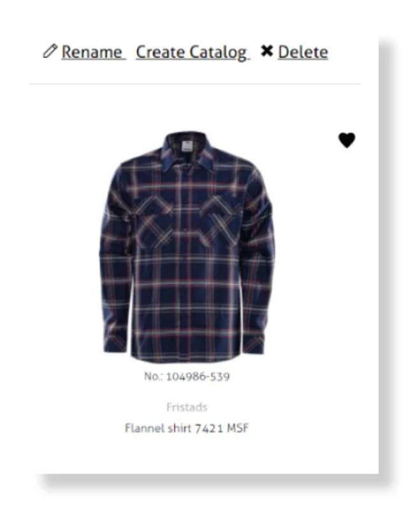
Task: Open the Create Catalog link
Action: tap(193, 52)
